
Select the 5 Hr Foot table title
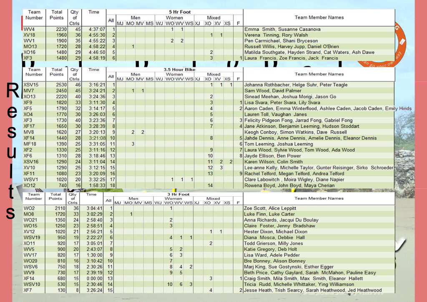[180, 12]
